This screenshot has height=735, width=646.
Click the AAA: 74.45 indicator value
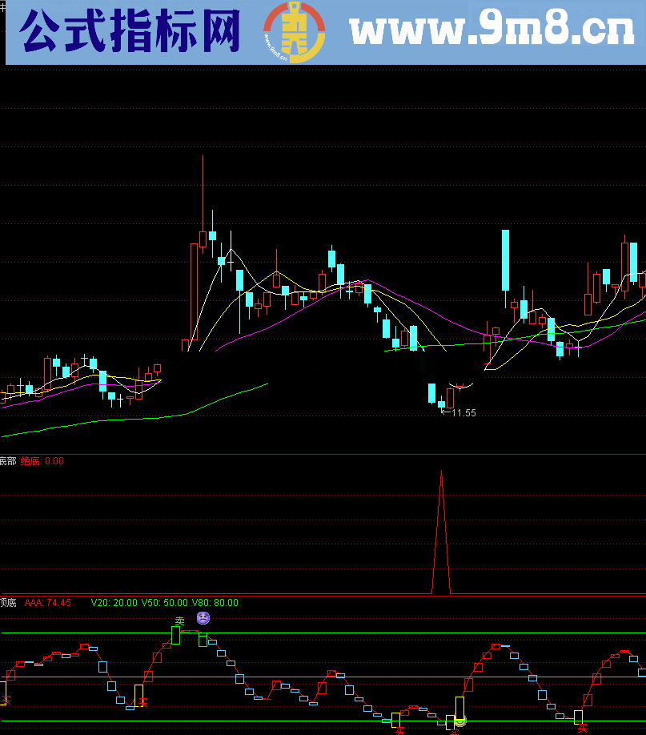pyautogui.click(x=48, y=603)
